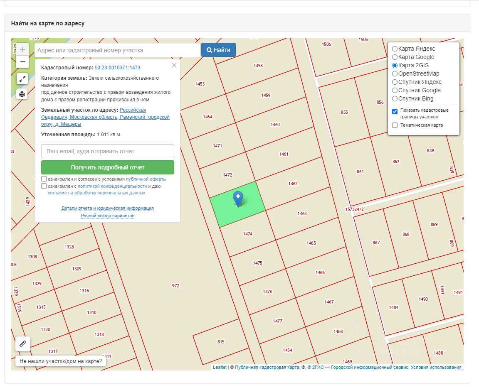The width and height of the screenshot is (479, 390).
Task: Click parcel labeled 1506
Action: (326, 44)
